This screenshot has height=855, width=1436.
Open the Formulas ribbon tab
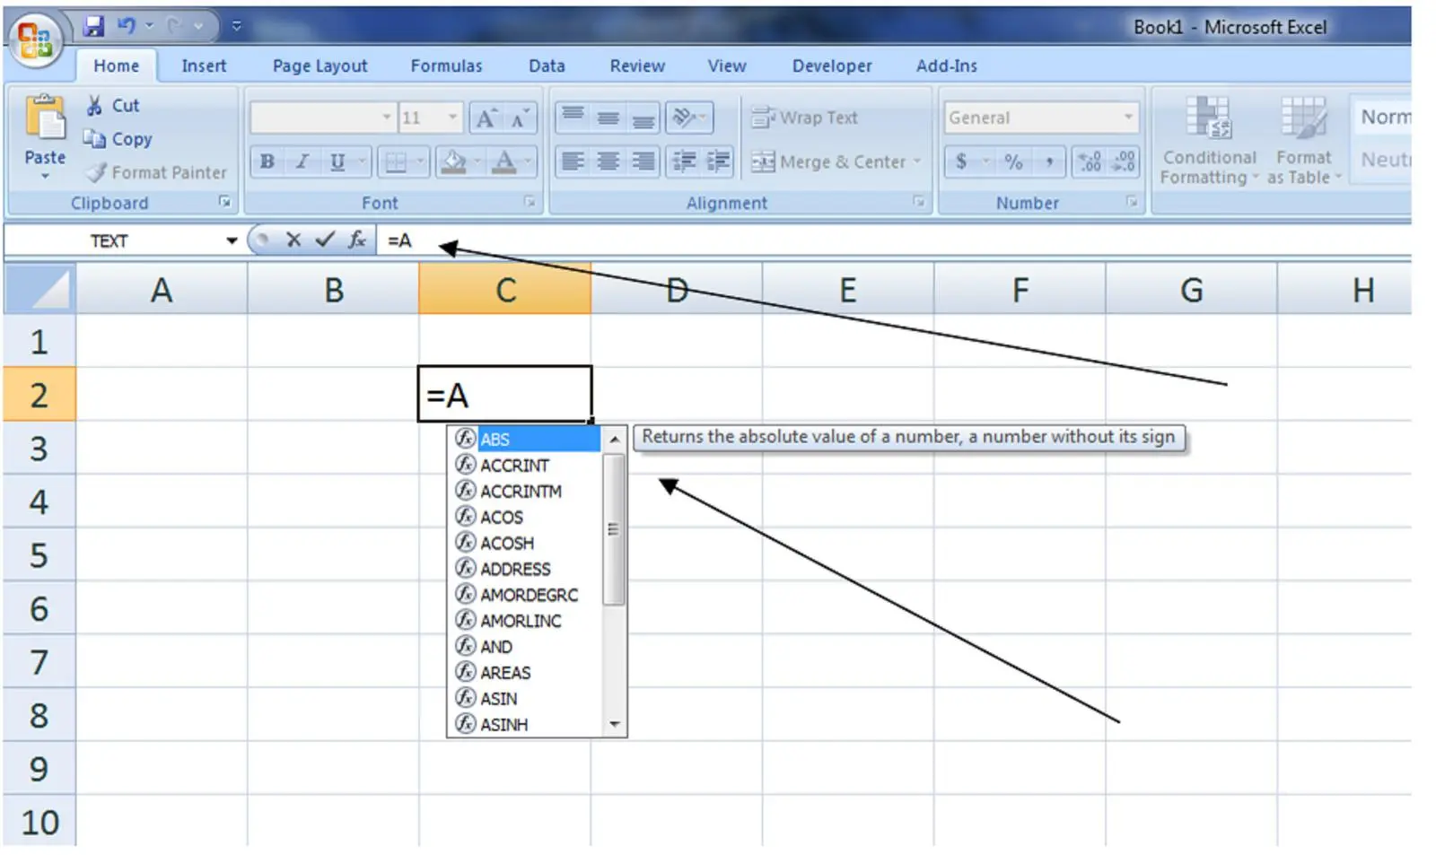coord(446,66)
